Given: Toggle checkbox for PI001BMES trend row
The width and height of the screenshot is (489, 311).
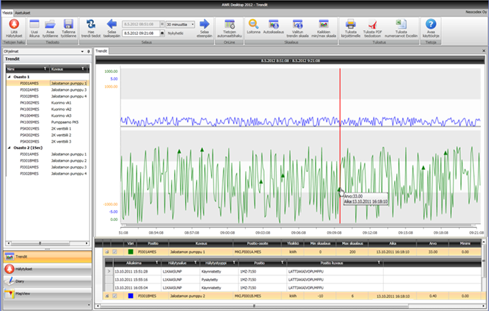Looking at the screenshot, I should [x=115, y=295].
